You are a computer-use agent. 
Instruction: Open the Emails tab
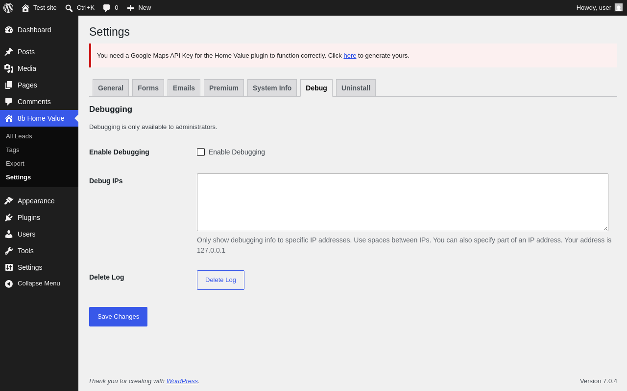pyautogui.click(x=184, y=88)
